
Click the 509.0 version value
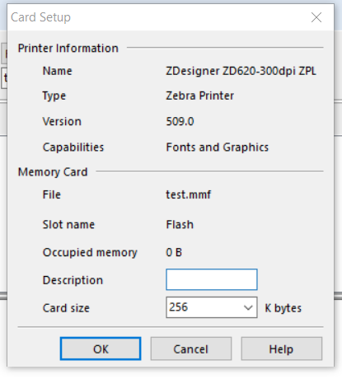[x=180, y=121]
